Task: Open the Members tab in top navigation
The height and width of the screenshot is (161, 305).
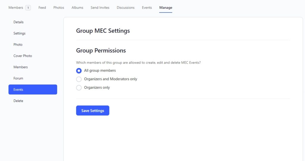Action: click(x=16, y=8)
